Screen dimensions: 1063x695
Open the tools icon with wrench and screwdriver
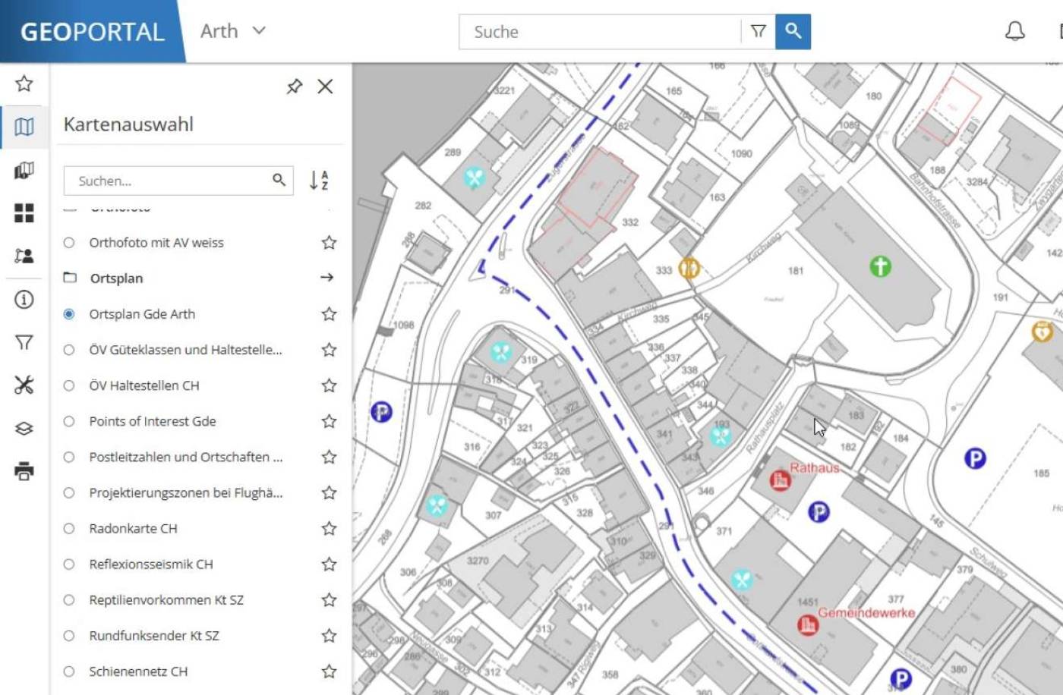[x=24, y=385]
